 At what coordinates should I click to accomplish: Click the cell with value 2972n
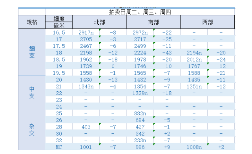tap(140, 33)
